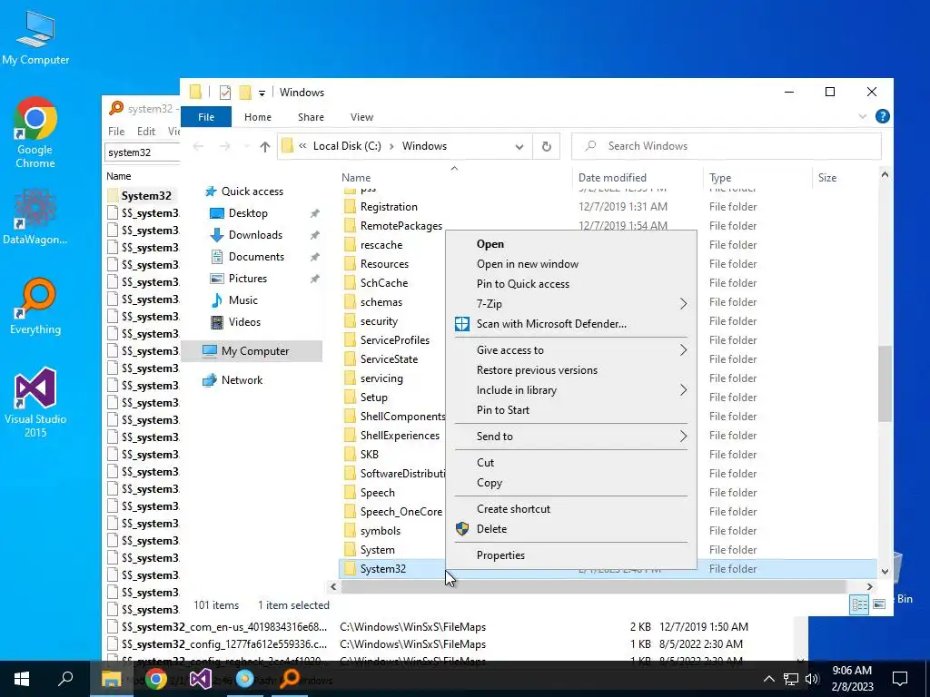930x697 pixels.
Task: Click the Local Disk (C:) breadcrumb
Action: coord(347,146)
